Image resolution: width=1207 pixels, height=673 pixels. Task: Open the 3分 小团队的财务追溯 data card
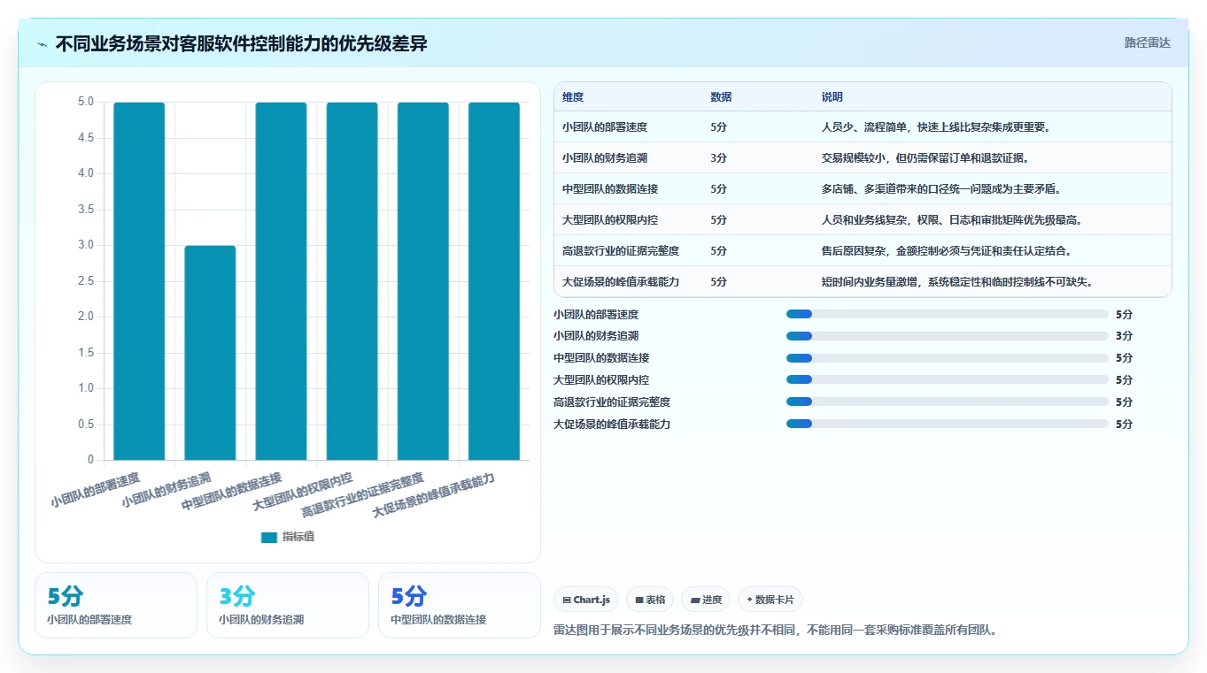(x=288, y=605)
